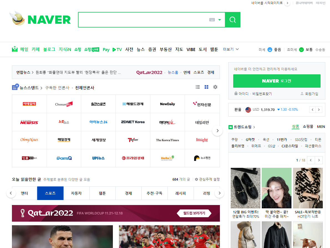Open the black loafers product thumbnail

coord(245,188)
